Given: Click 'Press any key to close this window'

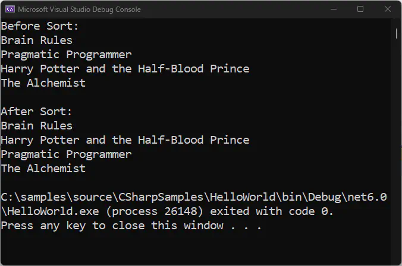Looking at the screenshot, I should (x=112, y=226).
